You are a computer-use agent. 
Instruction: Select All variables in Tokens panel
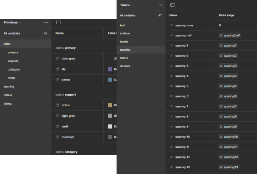(141, 16)
